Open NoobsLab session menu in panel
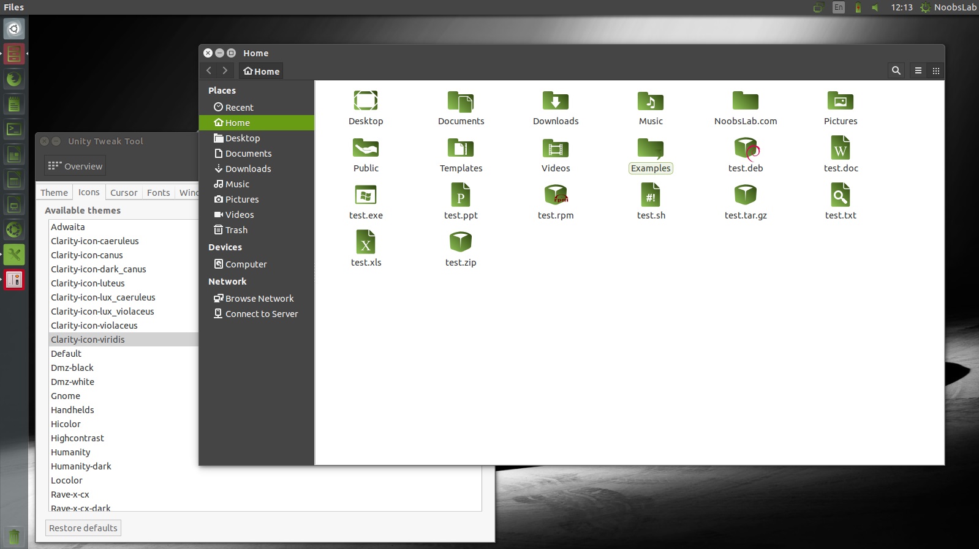This screenshot has height=549, width=979. pos(948,7)
